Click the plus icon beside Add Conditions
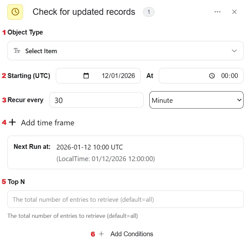This screenshot has height=242, width=251. coord(101,234)
